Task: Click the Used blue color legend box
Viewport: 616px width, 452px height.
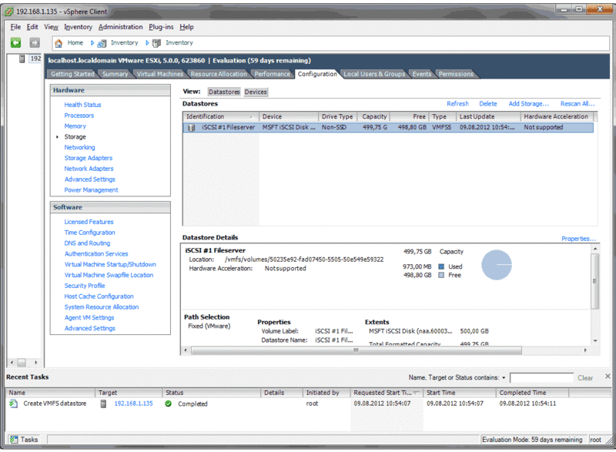Action: (x=441, y=266)
